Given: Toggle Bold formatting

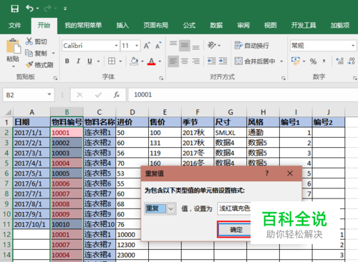Looking at the screenshot, I should coord(67,61).
